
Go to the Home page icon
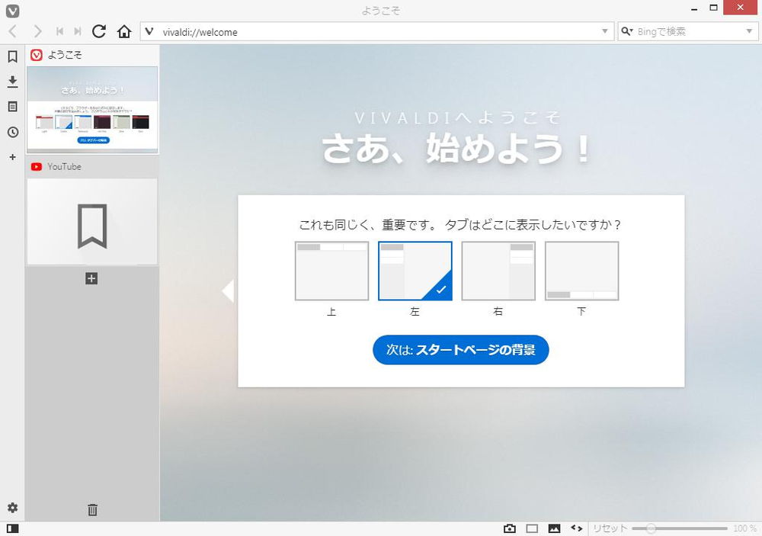pos(124,32)
